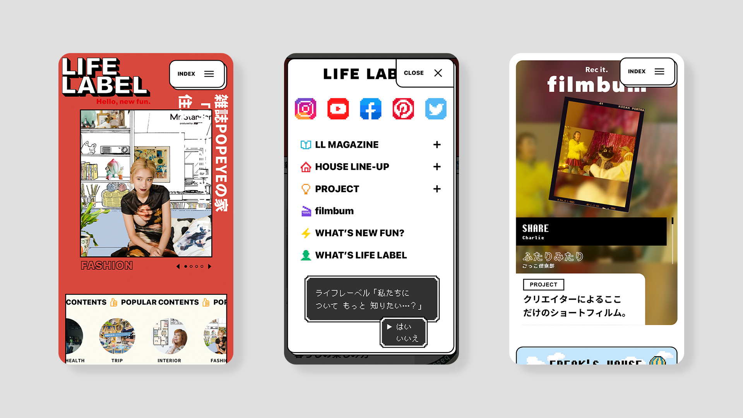The width and height of the screenshot is (743, 418).
Task: Expand the PROJECT section
Action: [437, 188]
